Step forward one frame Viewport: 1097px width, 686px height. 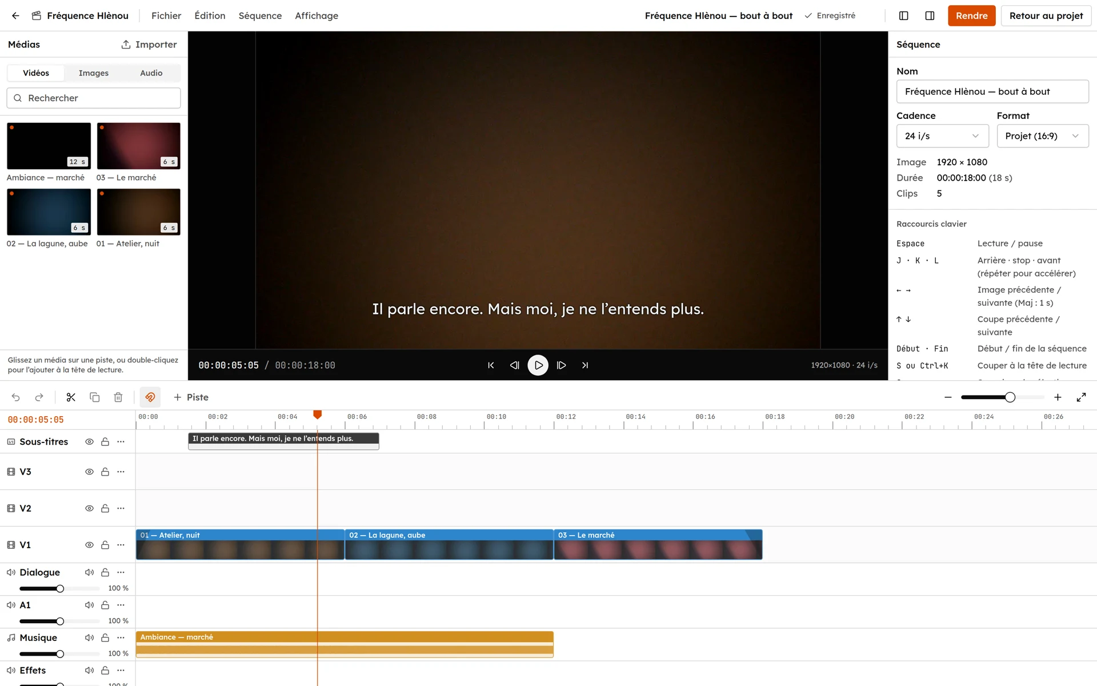point(562,365)
